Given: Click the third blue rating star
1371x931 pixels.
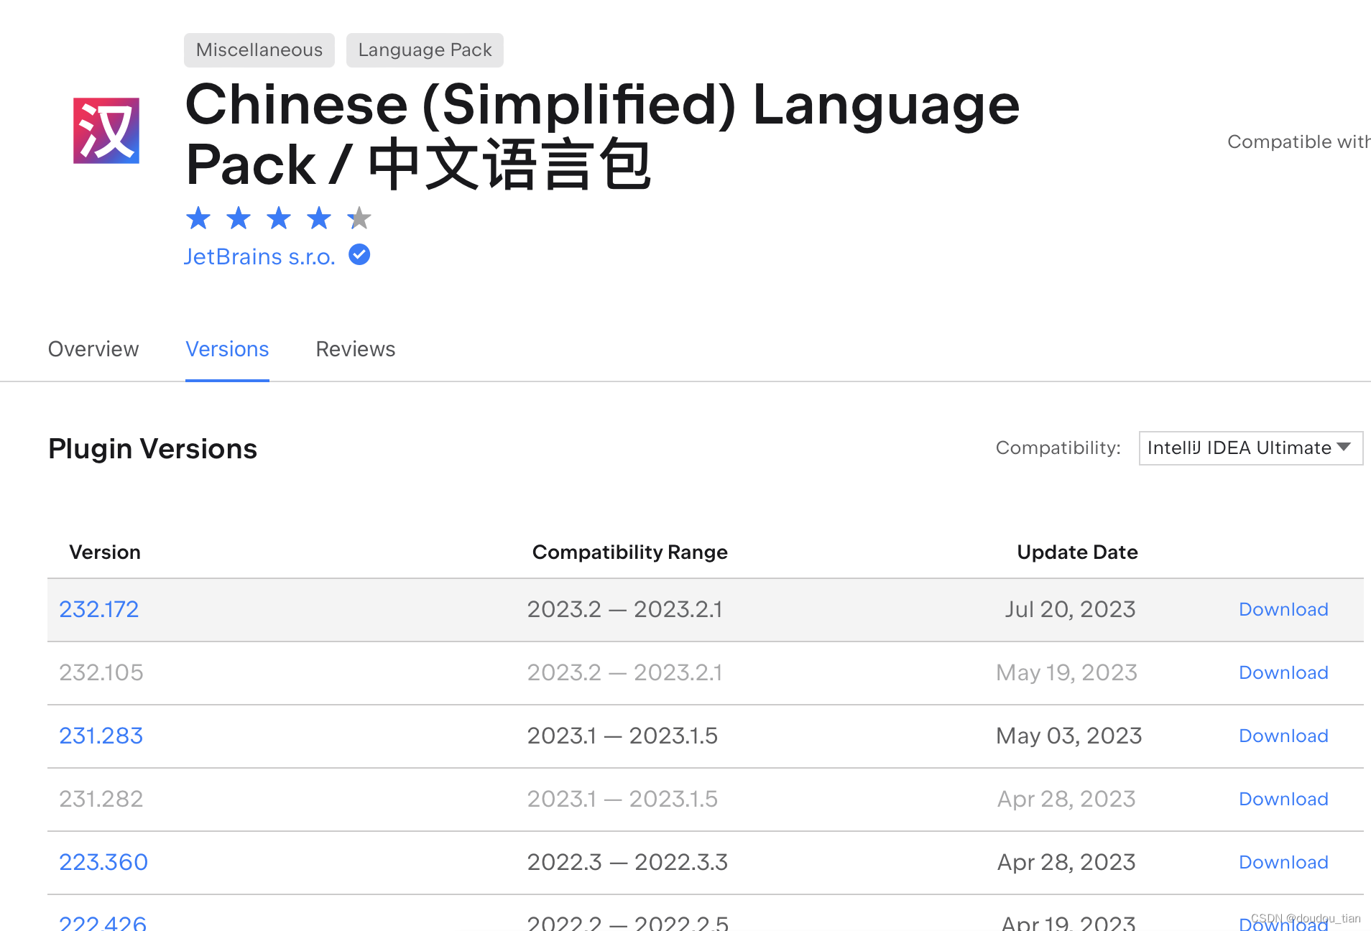Looking at the screenshot, I should click(279, 218).
